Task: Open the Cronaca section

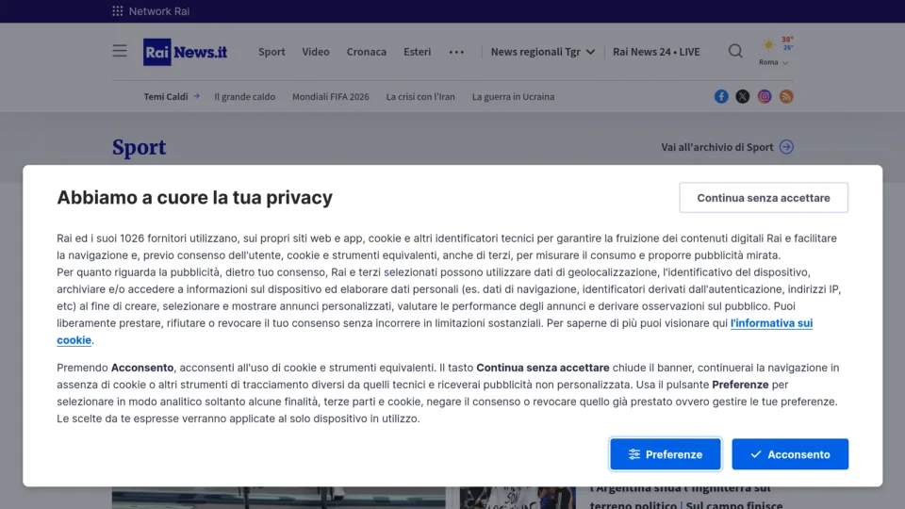Action: click(367, 51)
